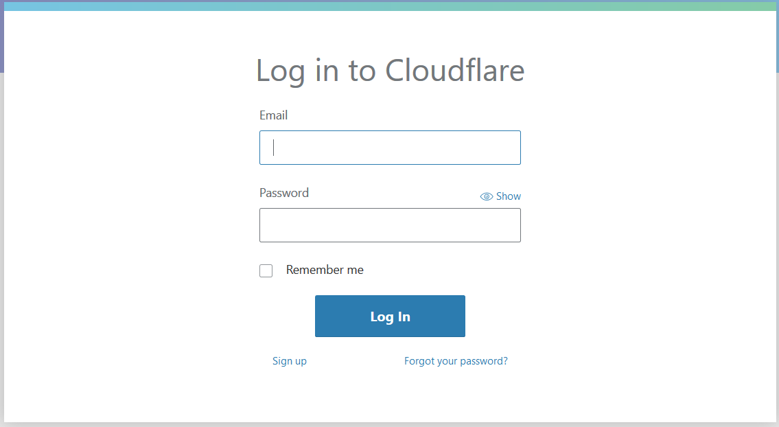This screenshot has height=427, width=779.
Task: Enable the Remember me checkbox
Action: pos(266,270)
